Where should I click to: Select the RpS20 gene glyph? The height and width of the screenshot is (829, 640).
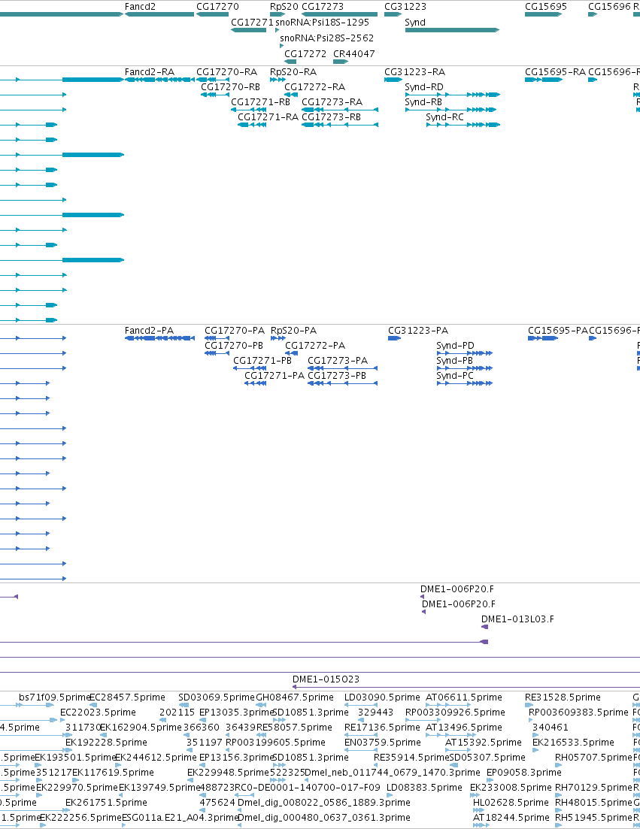(x=278, y=14)
